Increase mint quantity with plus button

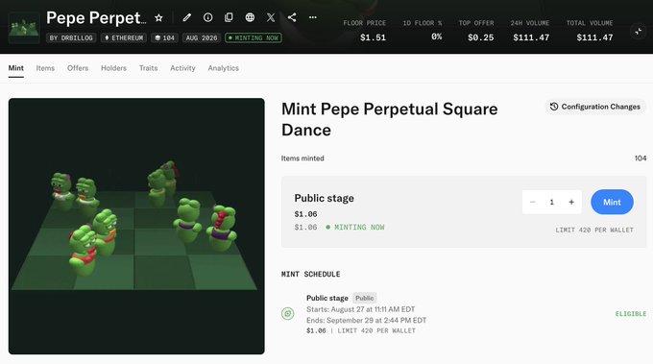tap(571, 202)
